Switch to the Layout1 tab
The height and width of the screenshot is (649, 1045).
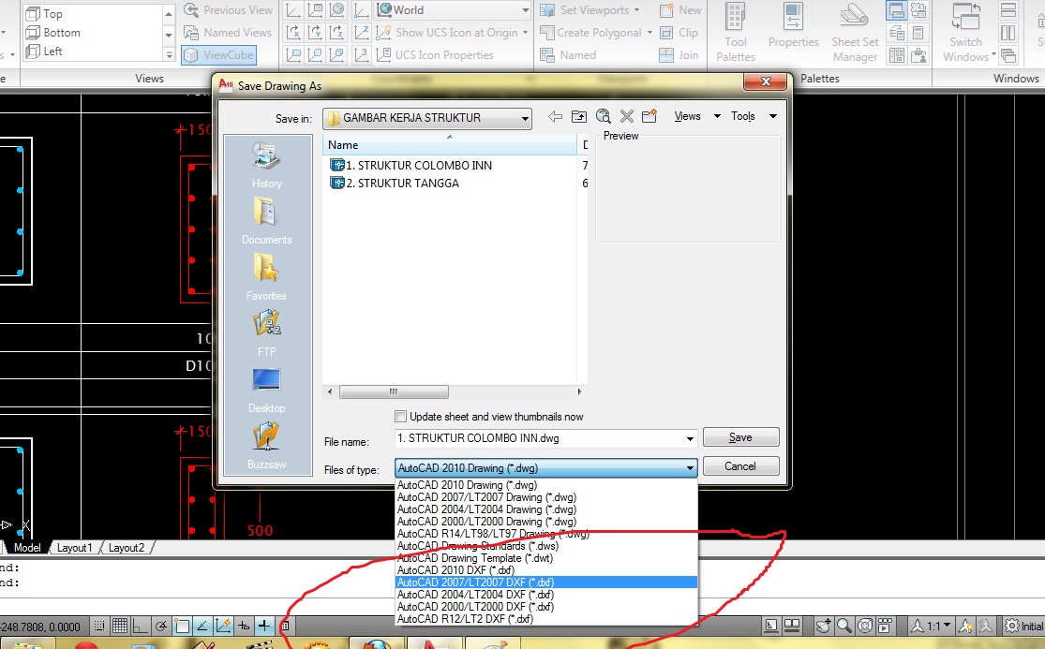tap(74, 548)
